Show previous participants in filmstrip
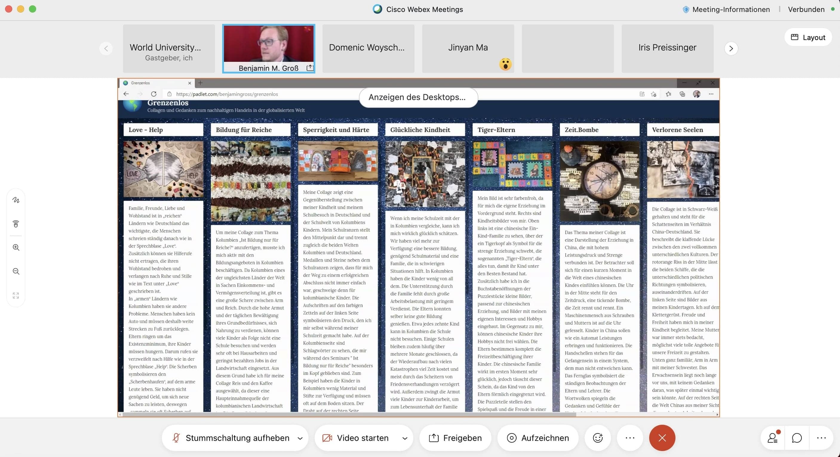Image resolution: width=840 pixels, height=457 pixels. [106, 49]
